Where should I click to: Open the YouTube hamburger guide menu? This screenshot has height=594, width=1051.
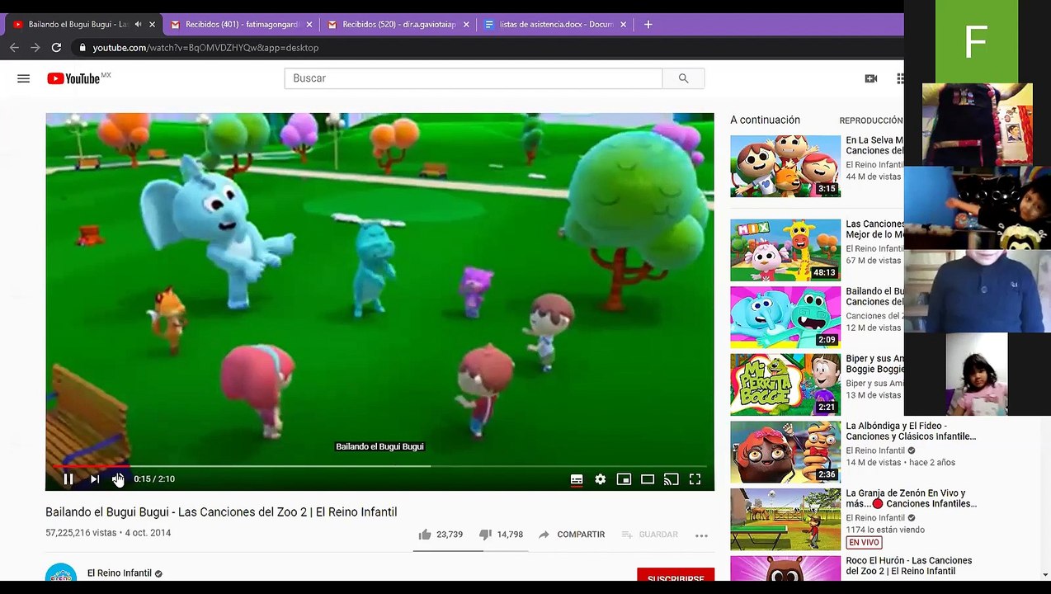pyautogui.click(x=23, y=78)
